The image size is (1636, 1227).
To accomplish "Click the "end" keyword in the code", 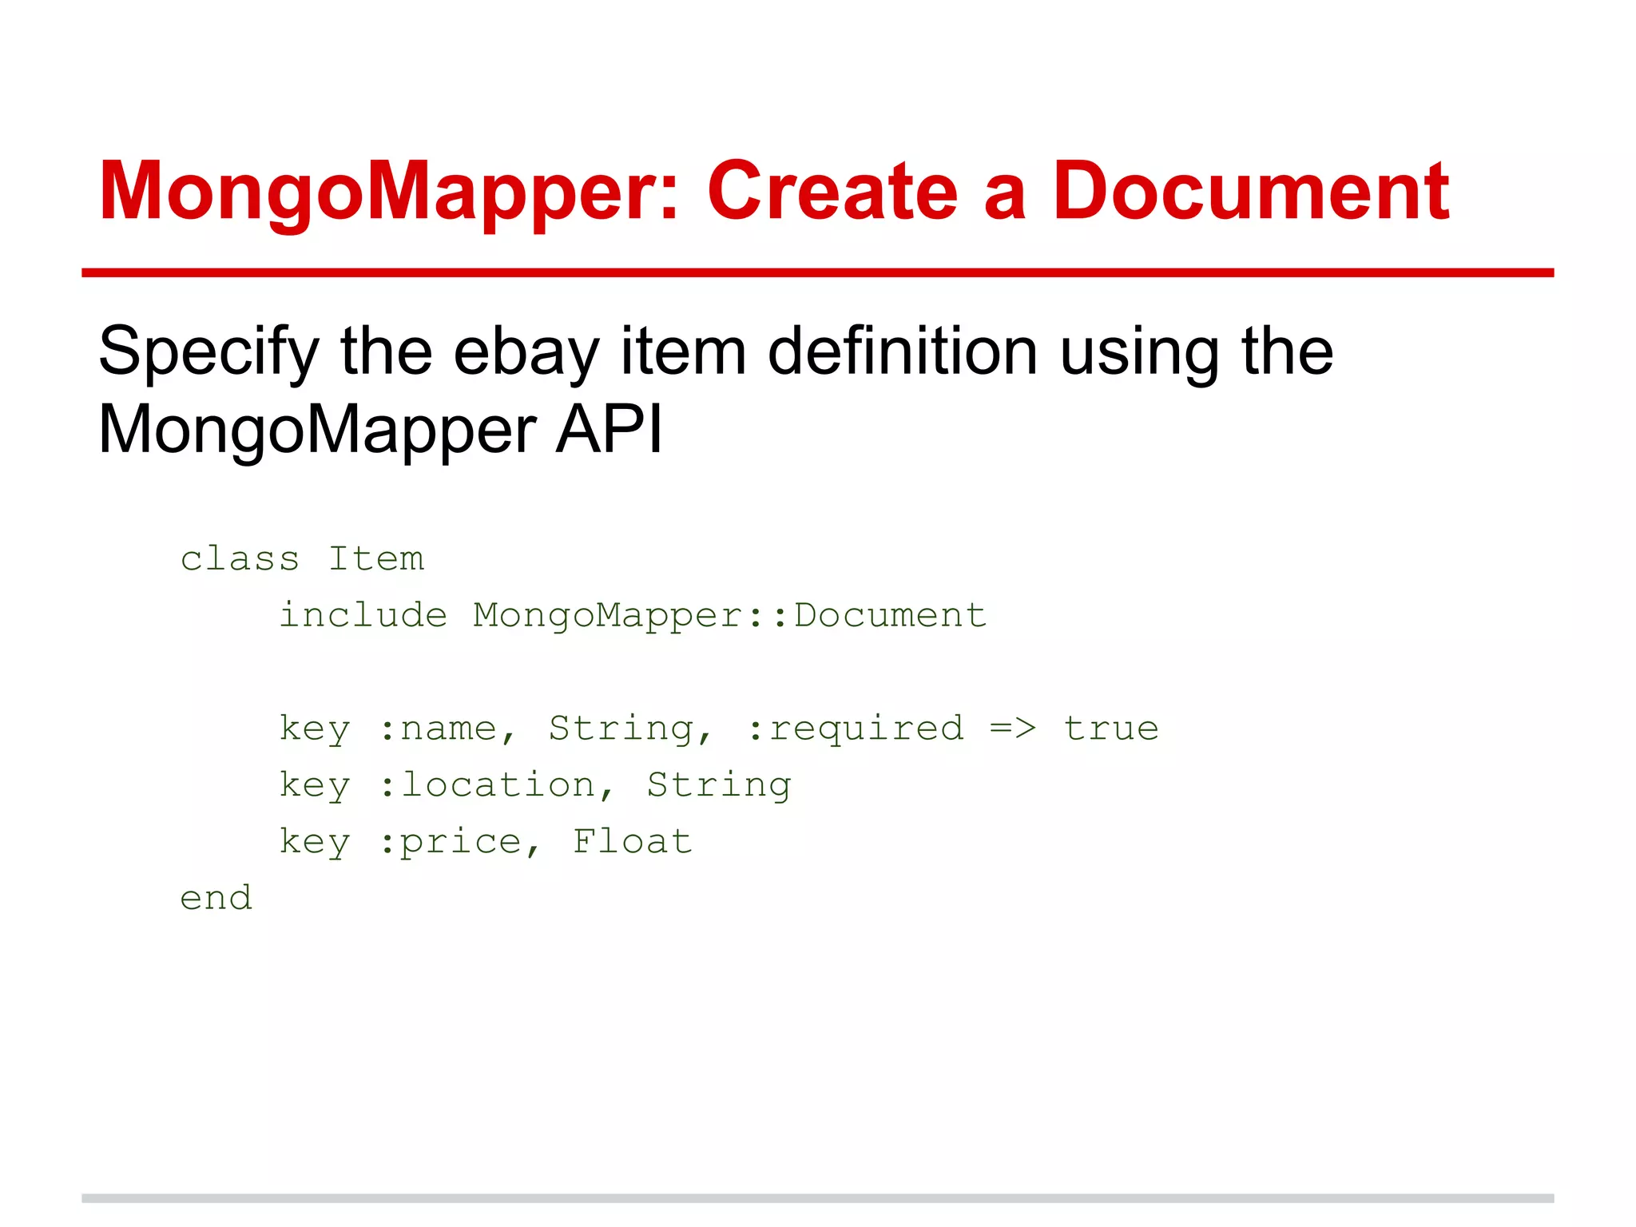I will pos(216,899).
